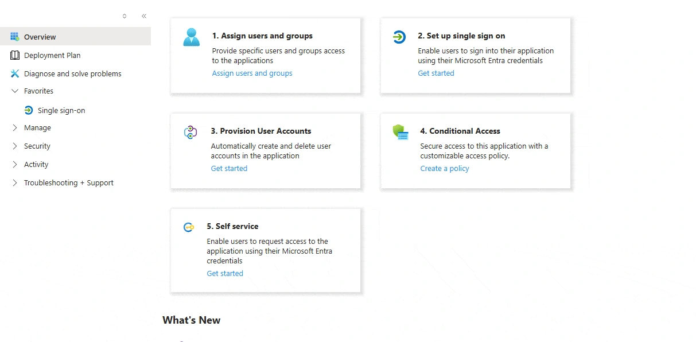Click Create a policy on Conditional Access card
This screenshot has width=696, height=342.
coord(445,168)
